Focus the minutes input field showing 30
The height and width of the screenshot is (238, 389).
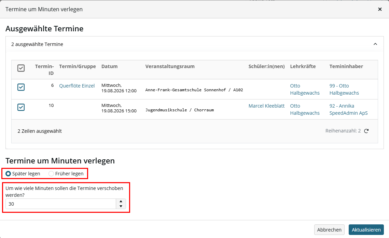(x=60, y=204)
